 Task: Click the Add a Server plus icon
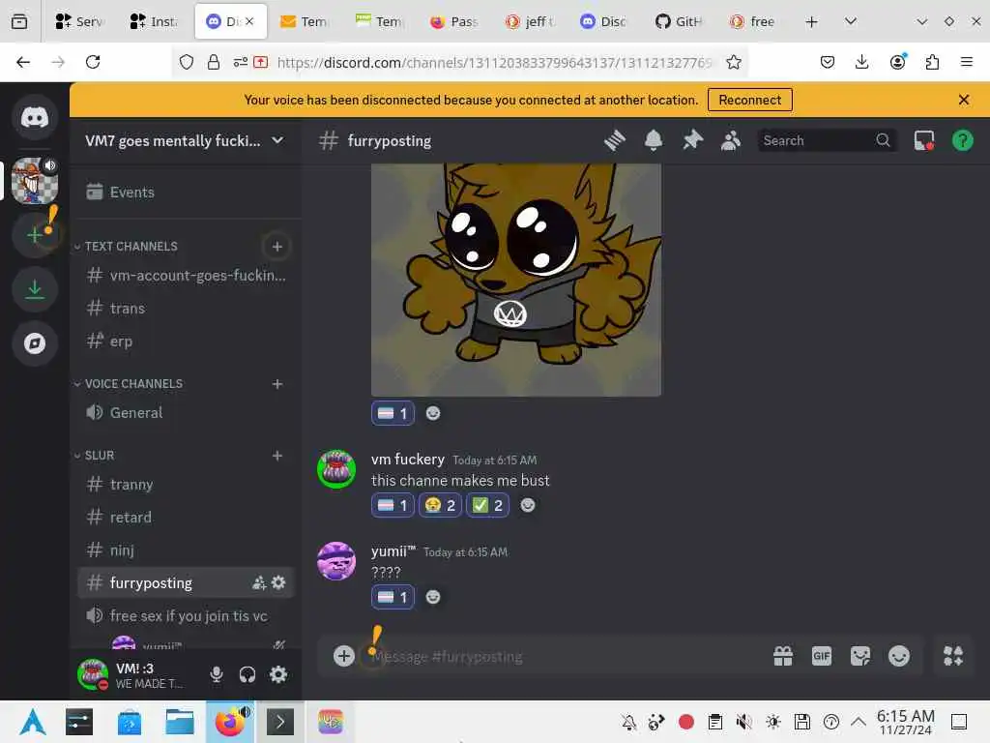(x=35, y=235)
